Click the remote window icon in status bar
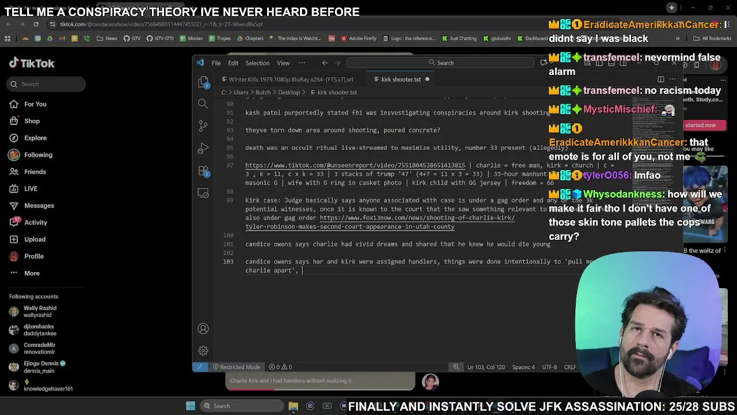This screenshot has height=415, width=737. pyautogui.click(x=200, y=367)
